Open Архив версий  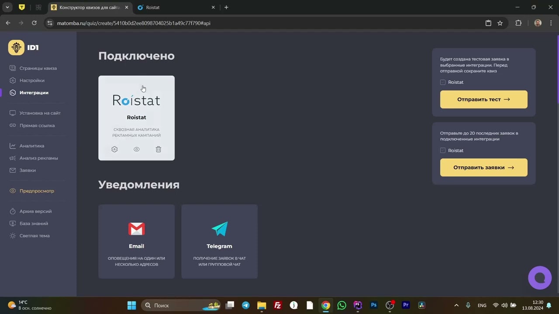click(x=35, y=211)
